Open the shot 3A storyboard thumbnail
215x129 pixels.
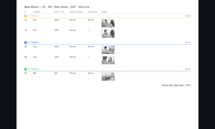[108, 76]
